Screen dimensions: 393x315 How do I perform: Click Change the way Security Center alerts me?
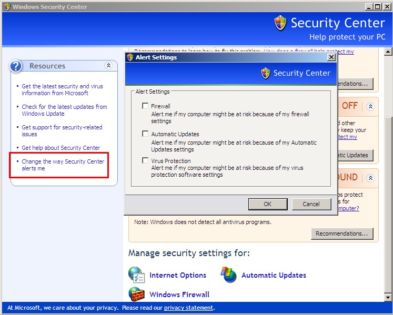63,165
